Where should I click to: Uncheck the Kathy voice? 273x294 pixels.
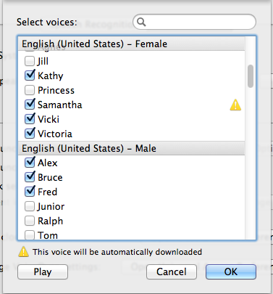(30, 75)
